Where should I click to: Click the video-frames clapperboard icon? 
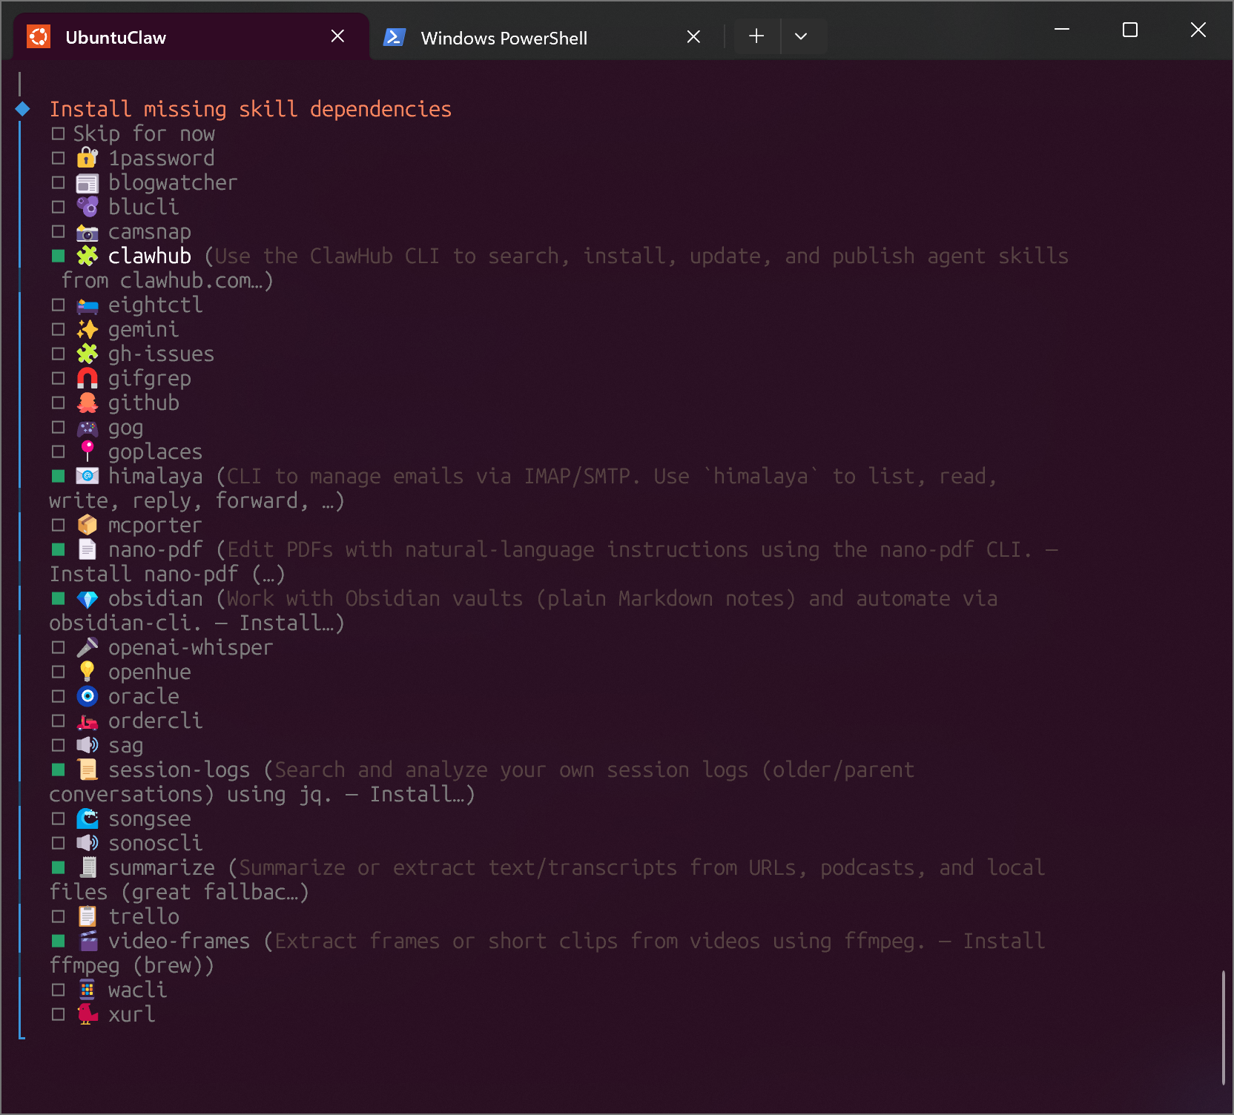pos(88,941)
